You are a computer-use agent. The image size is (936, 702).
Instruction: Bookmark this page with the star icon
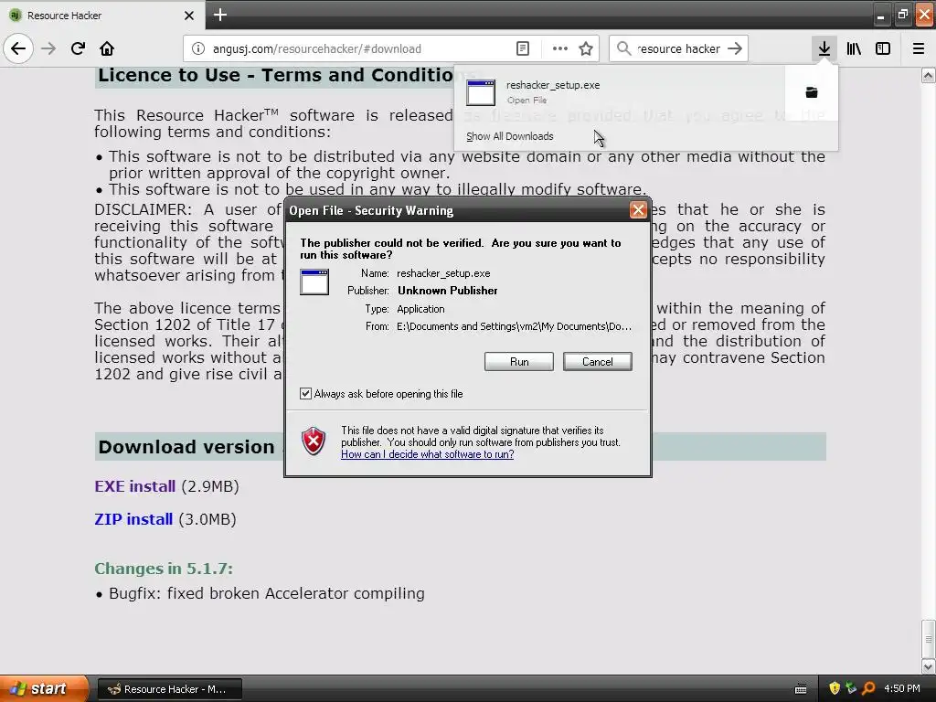coord(586,49)
